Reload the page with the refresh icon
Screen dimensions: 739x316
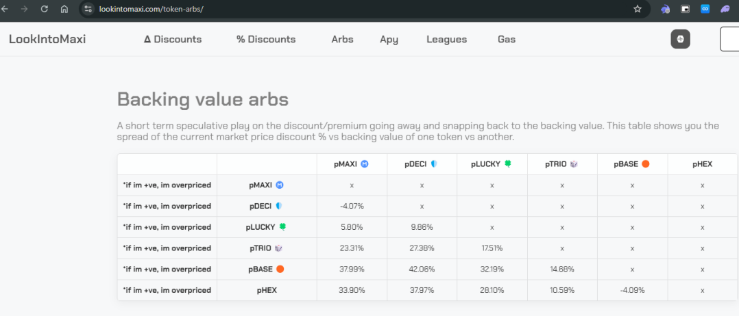pyautogui.click(x=45, y=9)
